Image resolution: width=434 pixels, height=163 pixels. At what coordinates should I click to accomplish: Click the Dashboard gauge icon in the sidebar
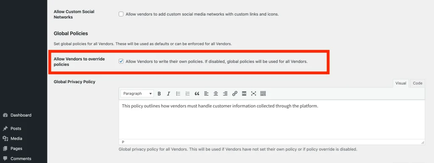[x=5, y=115]
